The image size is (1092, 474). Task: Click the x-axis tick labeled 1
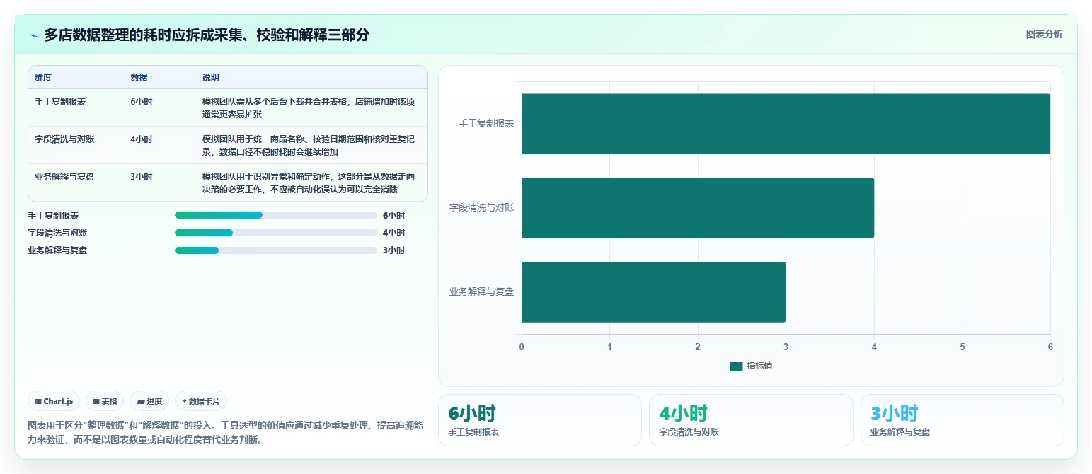pyautogui.click(x=609, y=347)
